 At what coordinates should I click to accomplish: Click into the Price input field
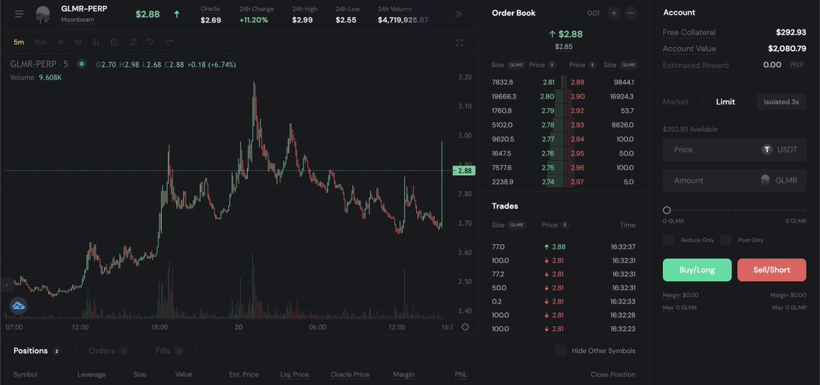[x=735, y=150]
